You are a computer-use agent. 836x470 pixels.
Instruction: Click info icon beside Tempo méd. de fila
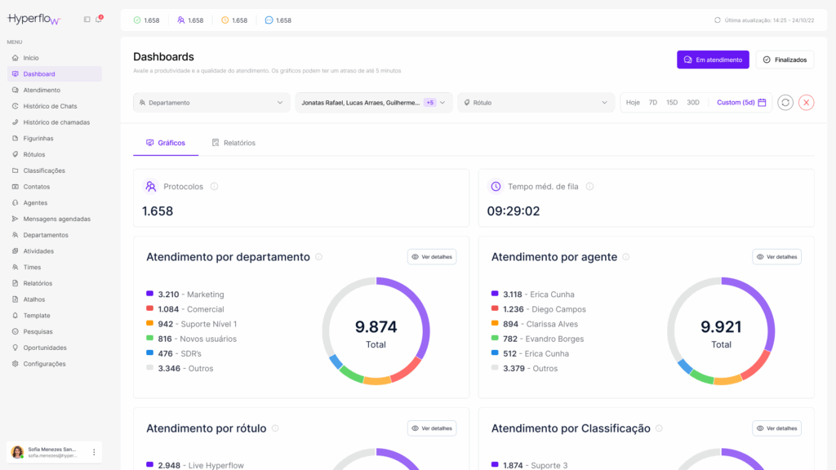589,187
